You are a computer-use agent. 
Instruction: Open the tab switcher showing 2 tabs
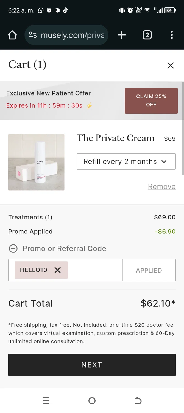coord(147,35)
